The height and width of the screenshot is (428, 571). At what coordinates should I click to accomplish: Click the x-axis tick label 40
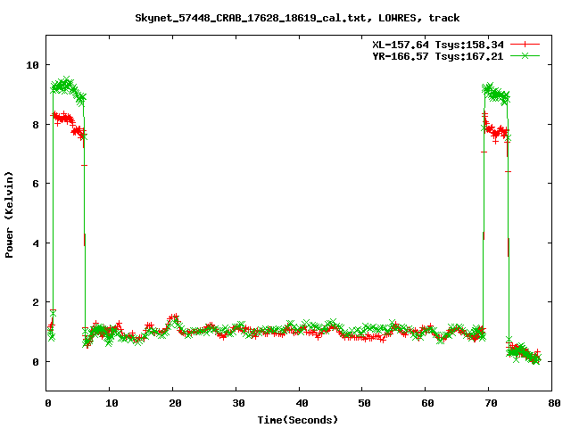click(302, 403)
